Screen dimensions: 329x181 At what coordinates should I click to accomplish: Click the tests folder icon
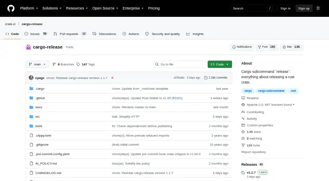tap(31, 126)
